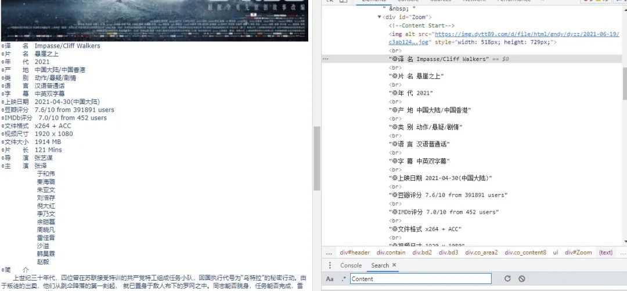Click cast name "沙溢" on the page
The height and width of the screenshot is (291, 627).
pyautogui.click(x=43, y=246)
